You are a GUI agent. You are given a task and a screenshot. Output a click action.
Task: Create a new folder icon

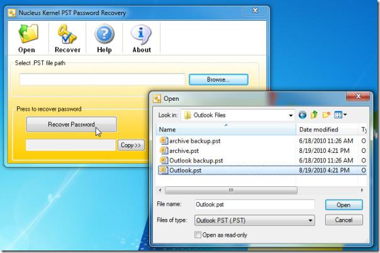(x=326, y=115)
